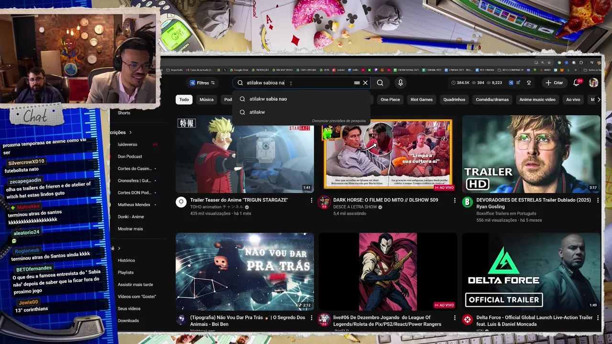Click IGN channel avatar of Delta Force video
This screenshot has width=612, height=344.
pos(468,319)
